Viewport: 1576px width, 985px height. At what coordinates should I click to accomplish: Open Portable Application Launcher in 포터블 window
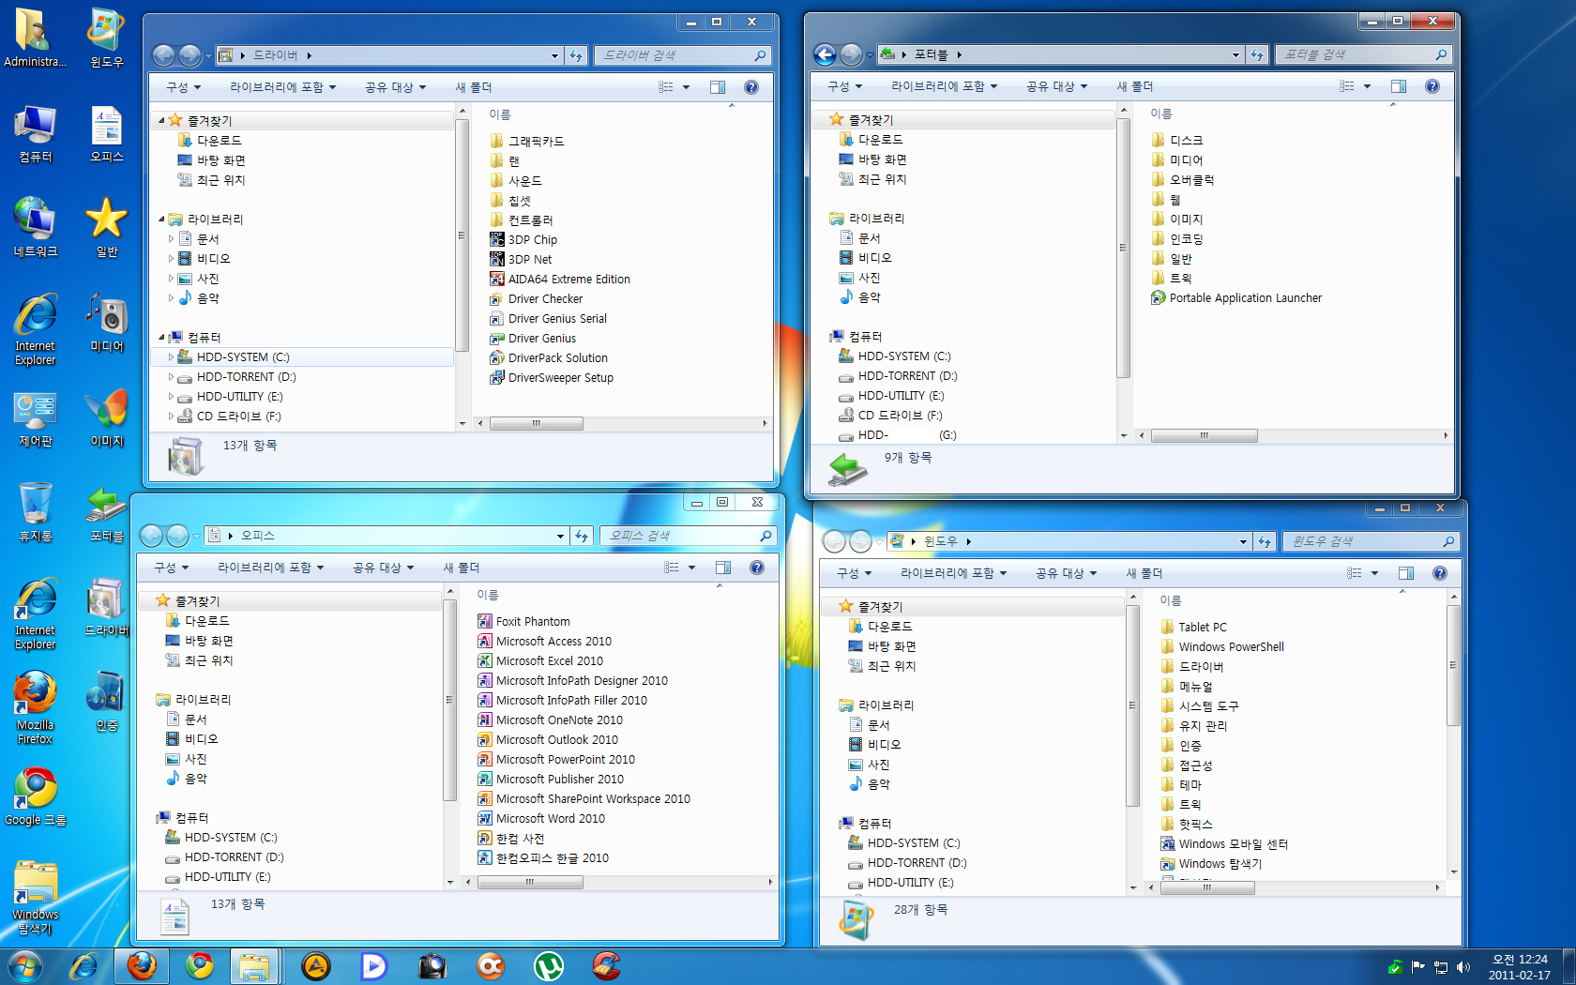point(1236,297)
